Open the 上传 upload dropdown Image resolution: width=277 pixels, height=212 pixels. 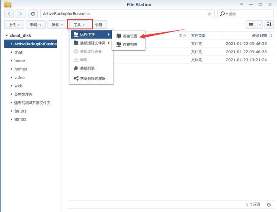(x=14, y=25)
